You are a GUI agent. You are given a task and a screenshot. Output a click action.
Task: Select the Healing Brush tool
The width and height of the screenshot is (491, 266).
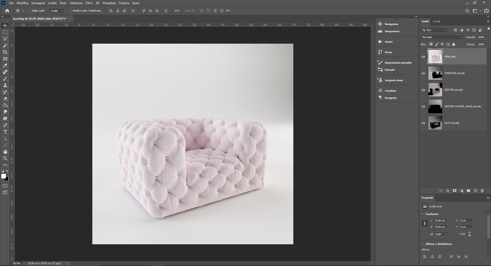coord(5,72)
